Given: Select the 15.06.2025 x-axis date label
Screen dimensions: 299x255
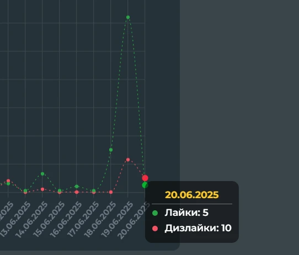Looking at the screenshot, I should (49, 219).
